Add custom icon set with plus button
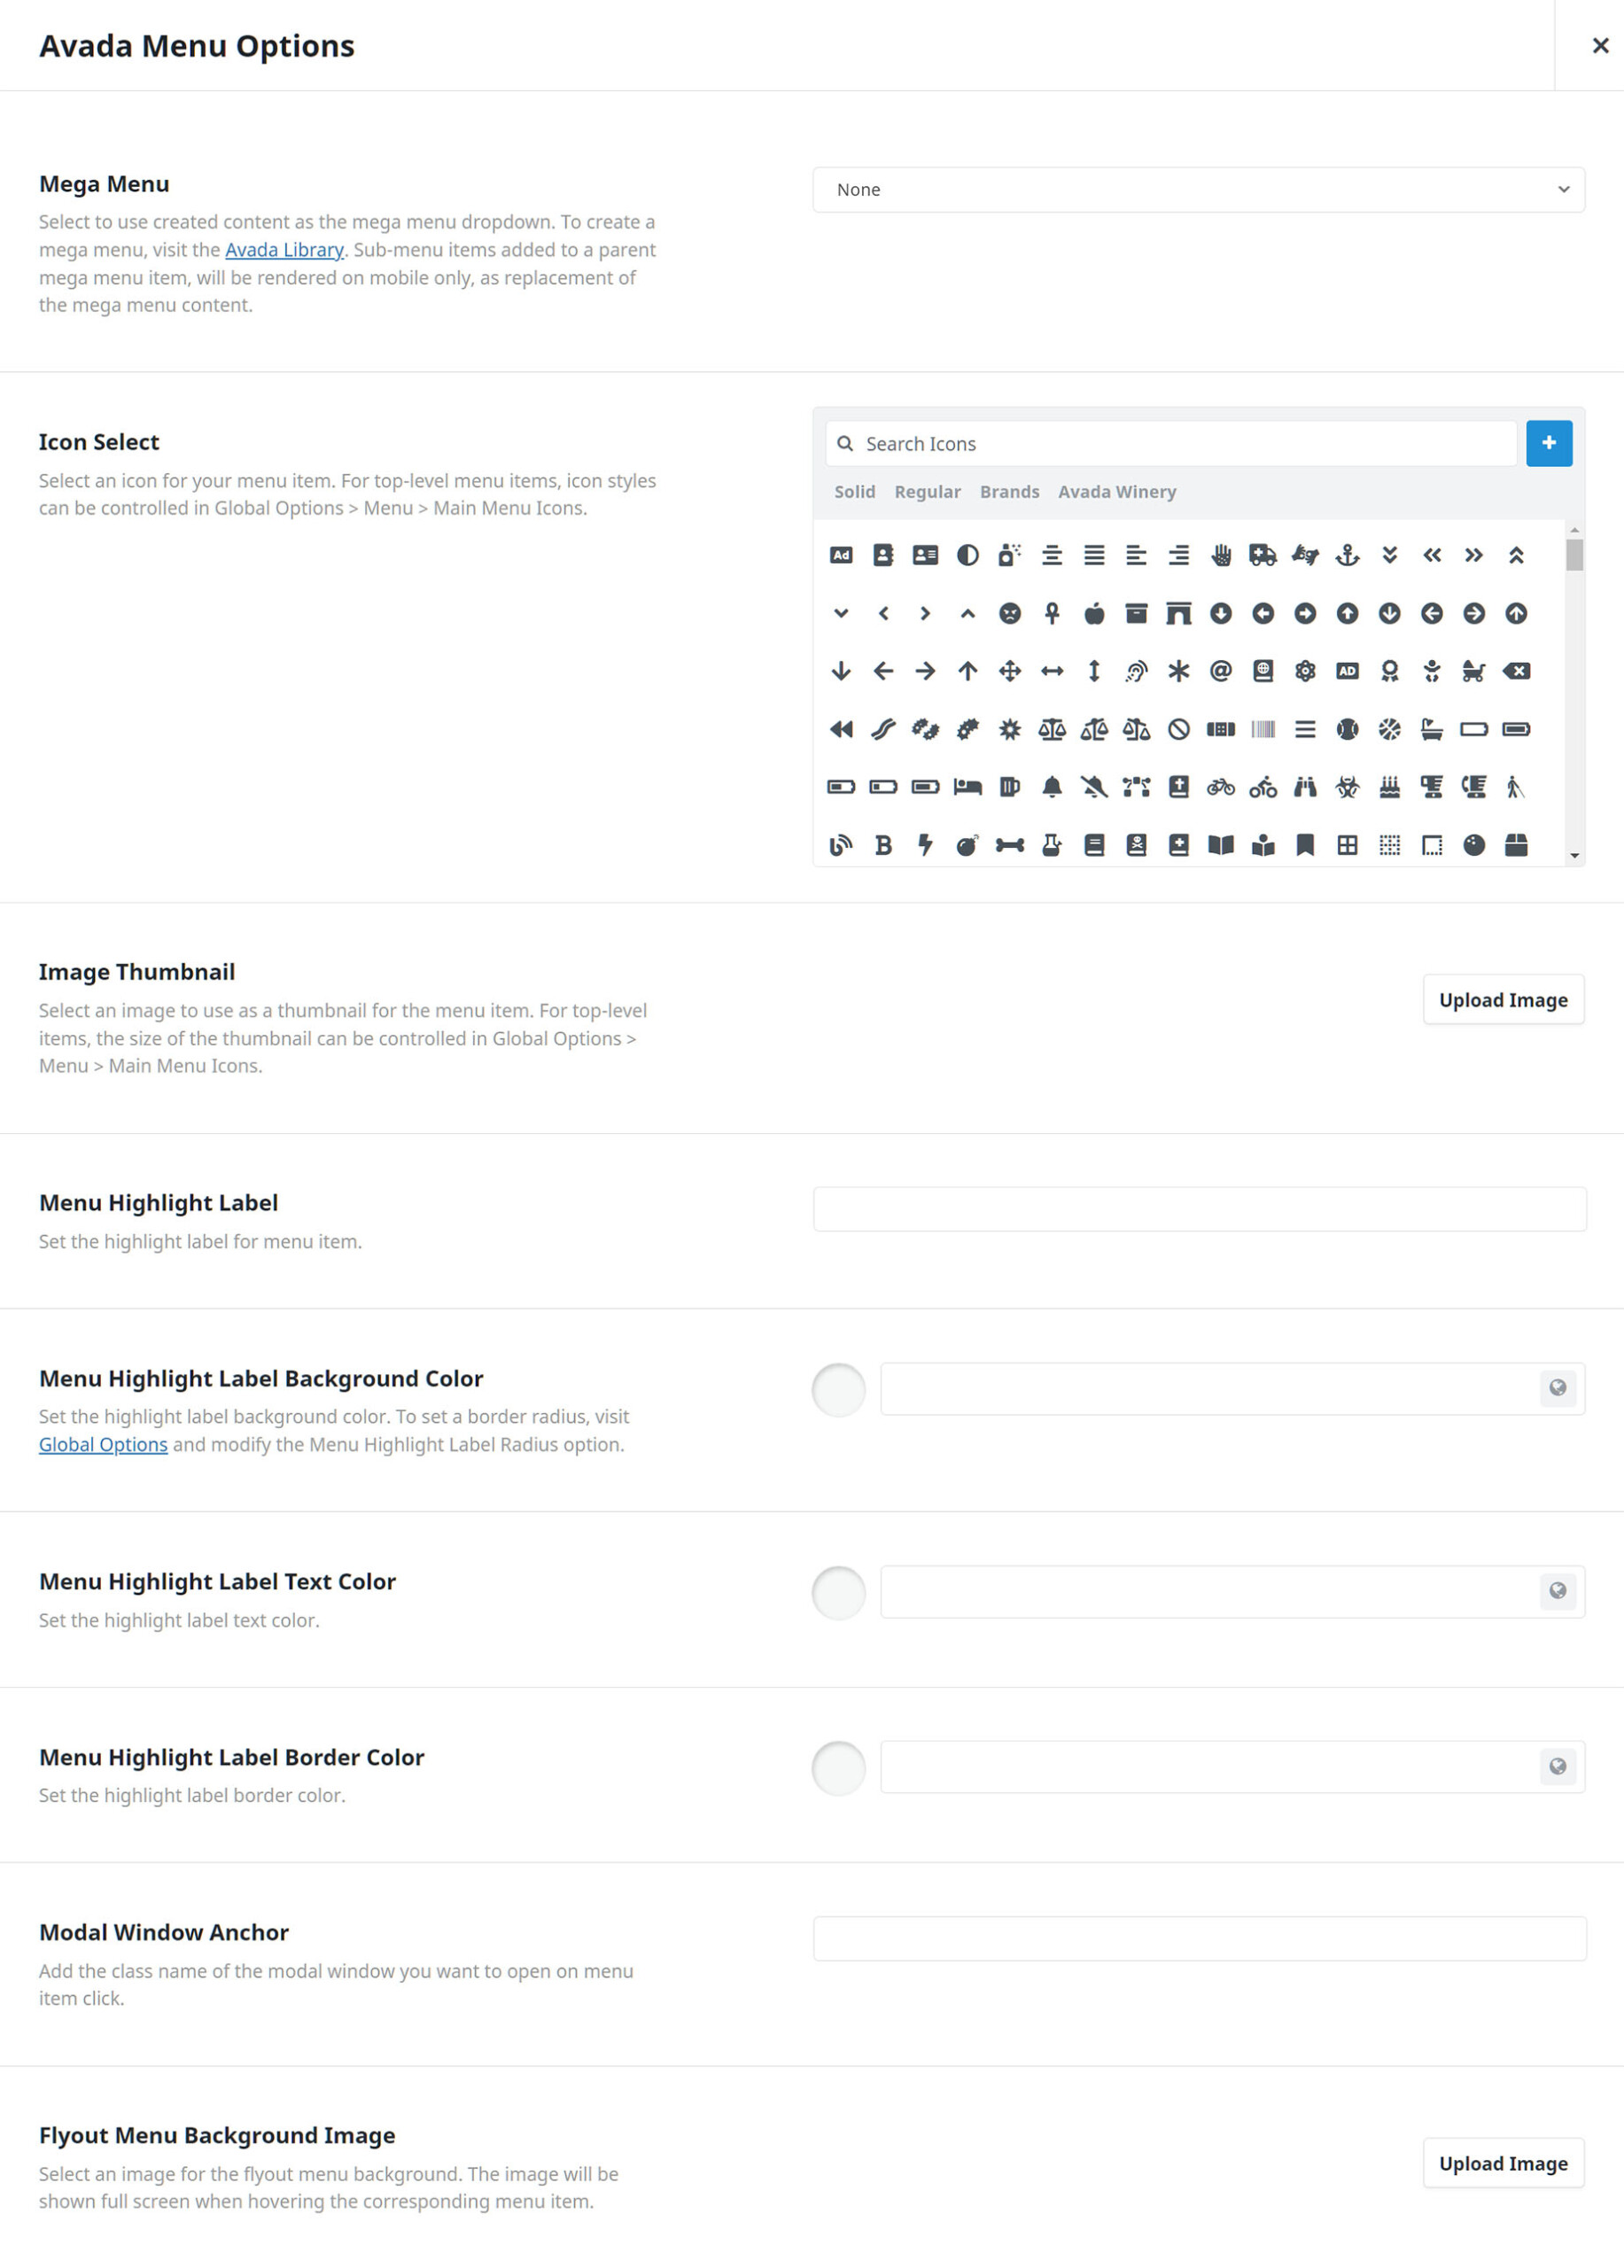The image size is (1624, 2268). tap(1549, 443)
